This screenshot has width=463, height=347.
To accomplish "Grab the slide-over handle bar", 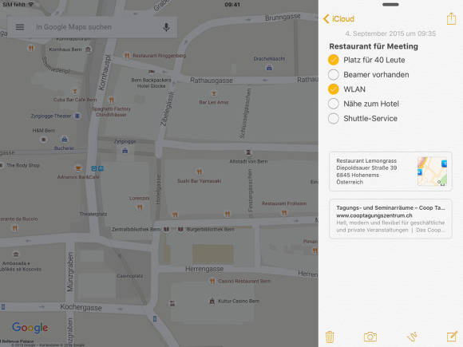I will (390, 5).
